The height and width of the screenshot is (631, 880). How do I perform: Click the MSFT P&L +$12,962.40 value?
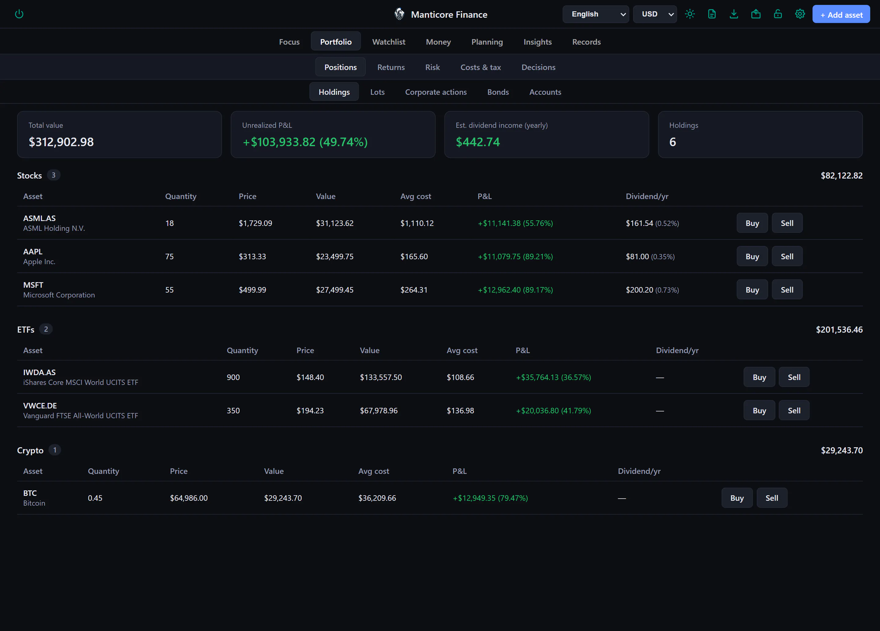click(515, 290)
